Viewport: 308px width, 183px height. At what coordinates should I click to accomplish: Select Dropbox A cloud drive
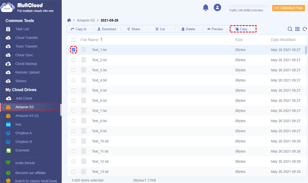click(24, 133)
